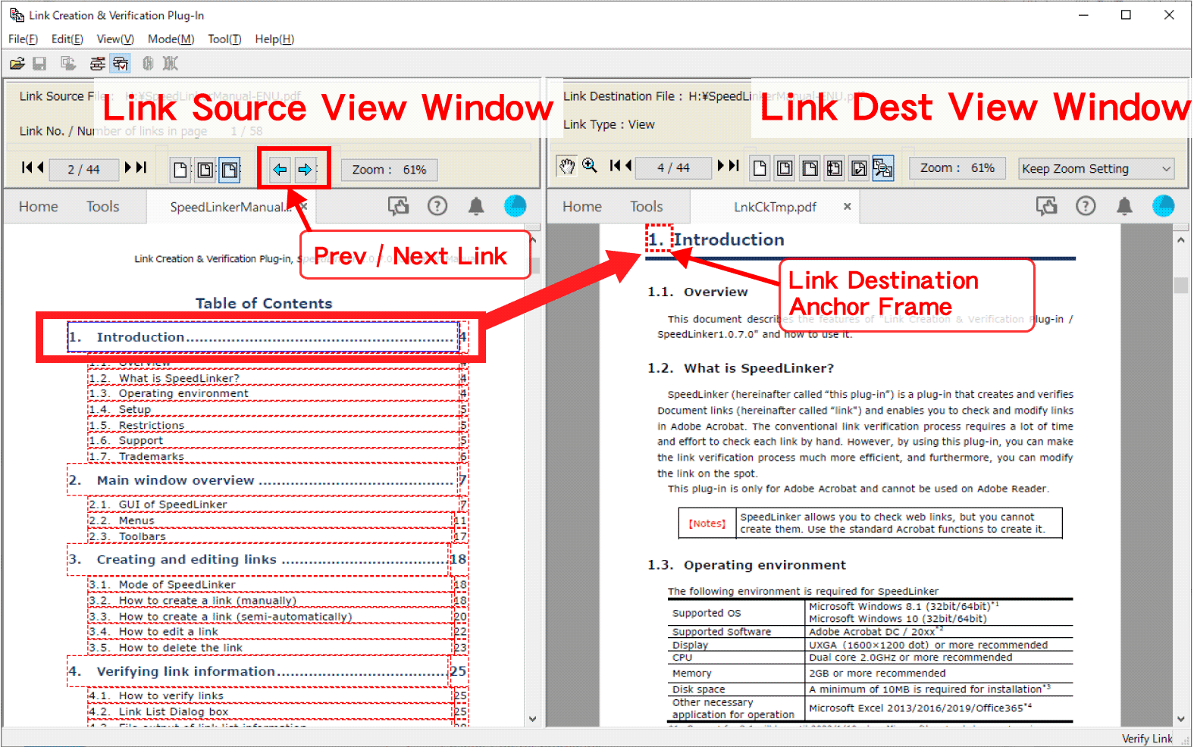Click the source page number field 2 / 44
Image resolution: width=1194 pixels, height=747 pixels.
tap(84, 170)
